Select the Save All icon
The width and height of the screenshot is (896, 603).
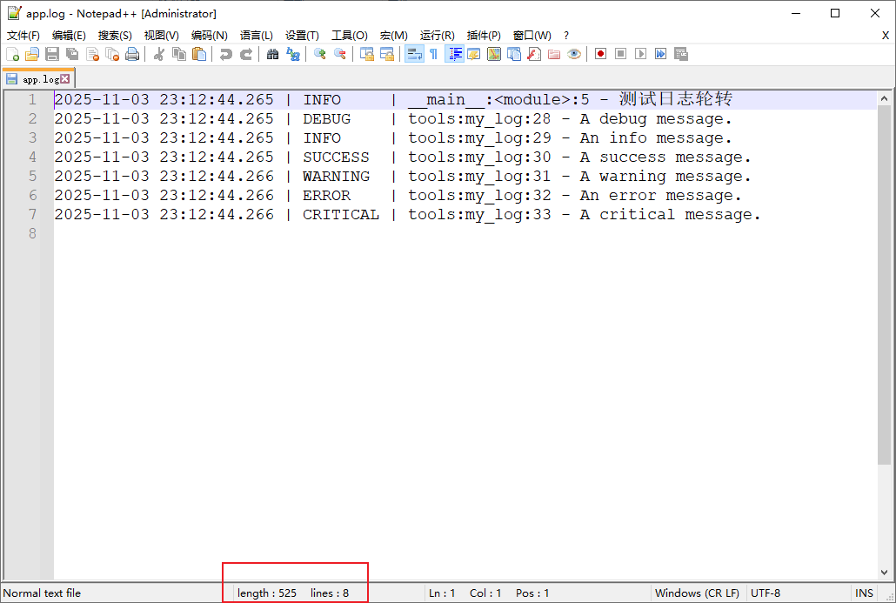pos(71,53)
